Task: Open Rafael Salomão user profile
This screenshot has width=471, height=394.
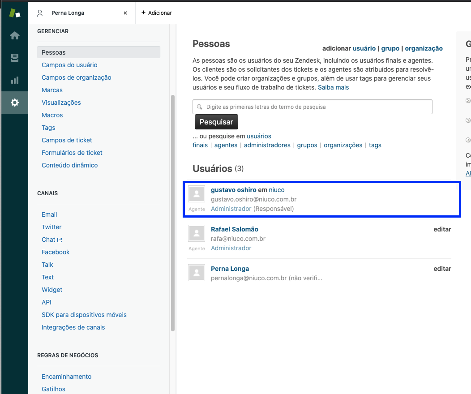Action: (234, 229)
